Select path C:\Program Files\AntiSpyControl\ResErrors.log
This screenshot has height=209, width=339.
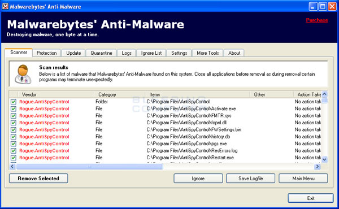click(192, 151)
